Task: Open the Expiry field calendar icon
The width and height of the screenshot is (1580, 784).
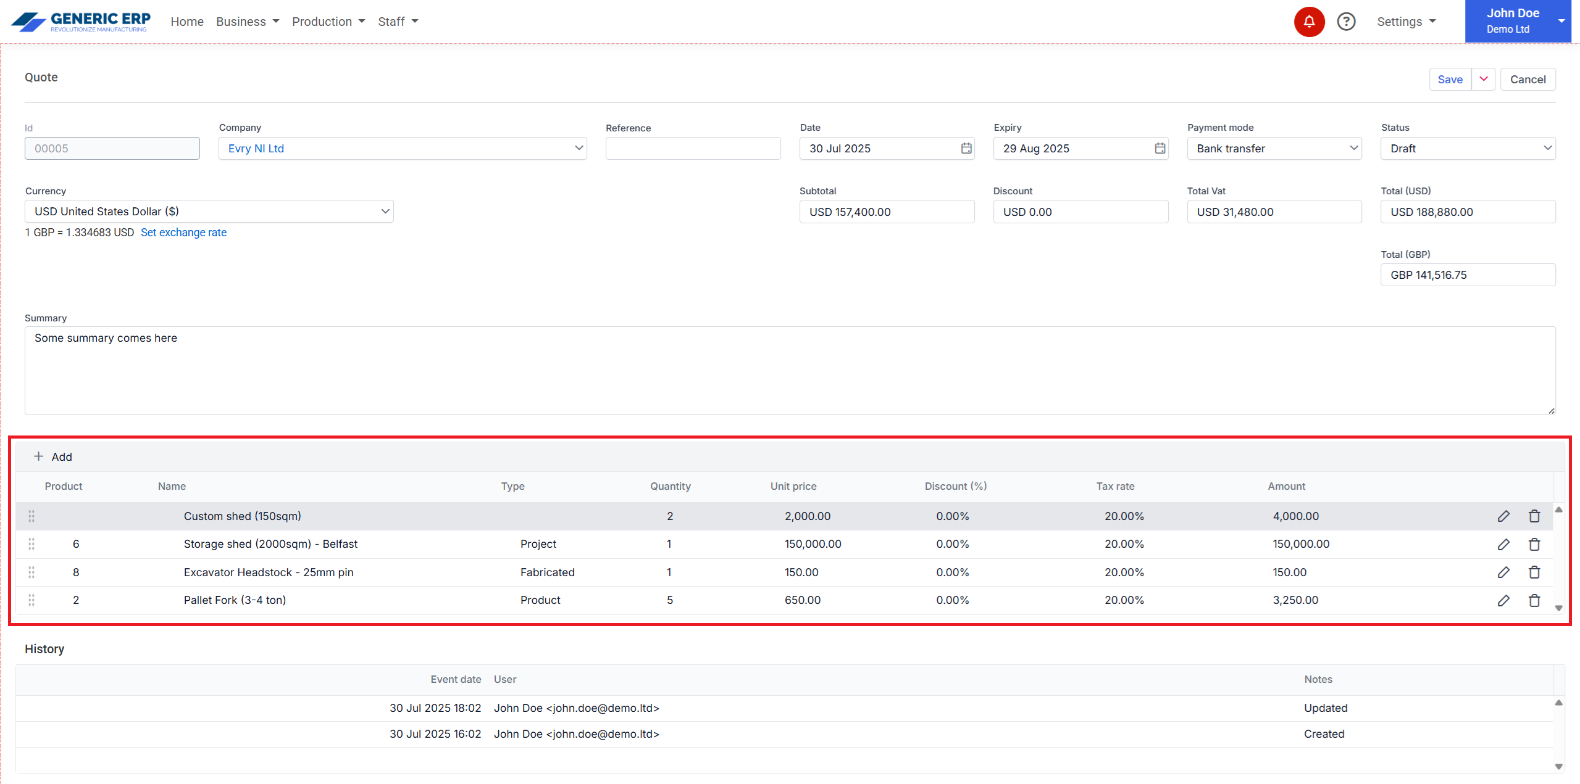Action: [x=1160, y=149]
